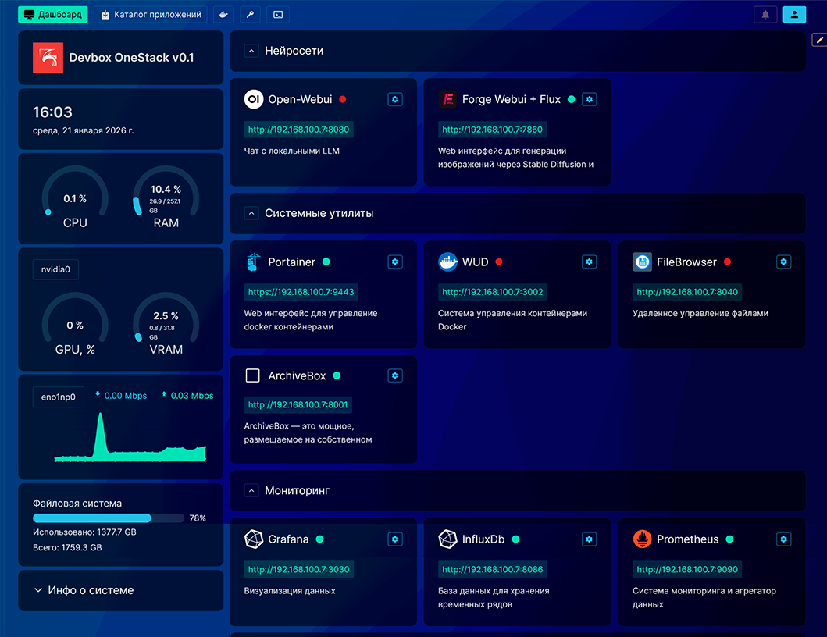Open the key icon in top toolbar
Image resolution: width=827 pixels, height=637 pixels.
pos(251,15)
